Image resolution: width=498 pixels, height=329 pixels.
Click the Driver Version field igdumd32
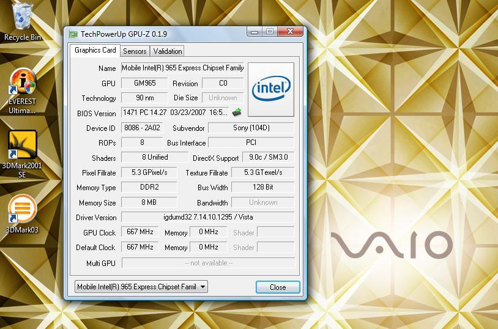[208, 217]
